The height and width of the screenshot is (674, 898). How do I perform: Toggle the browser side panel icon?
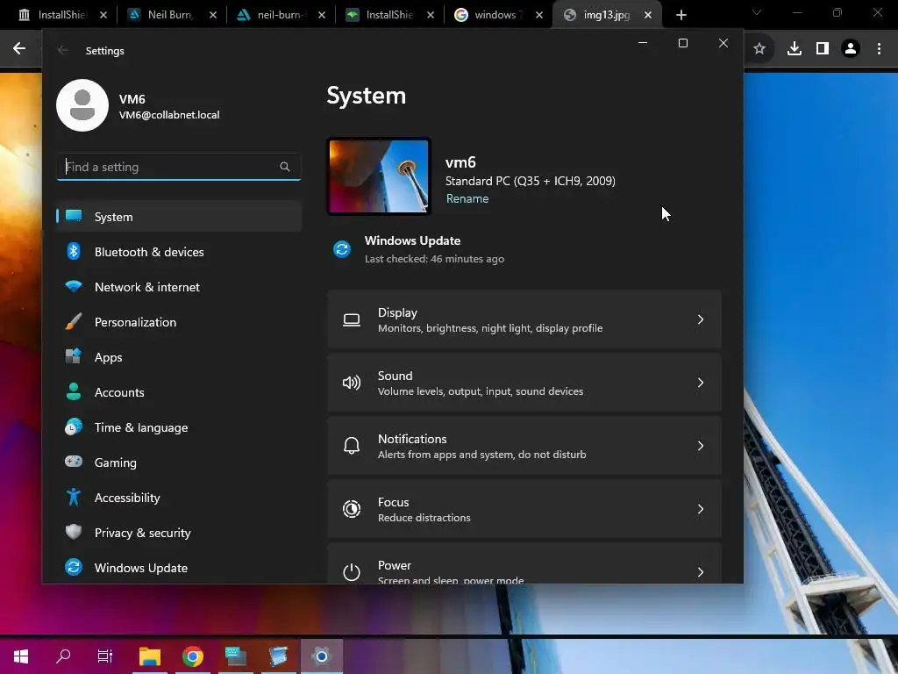click(x=823, y=49)
